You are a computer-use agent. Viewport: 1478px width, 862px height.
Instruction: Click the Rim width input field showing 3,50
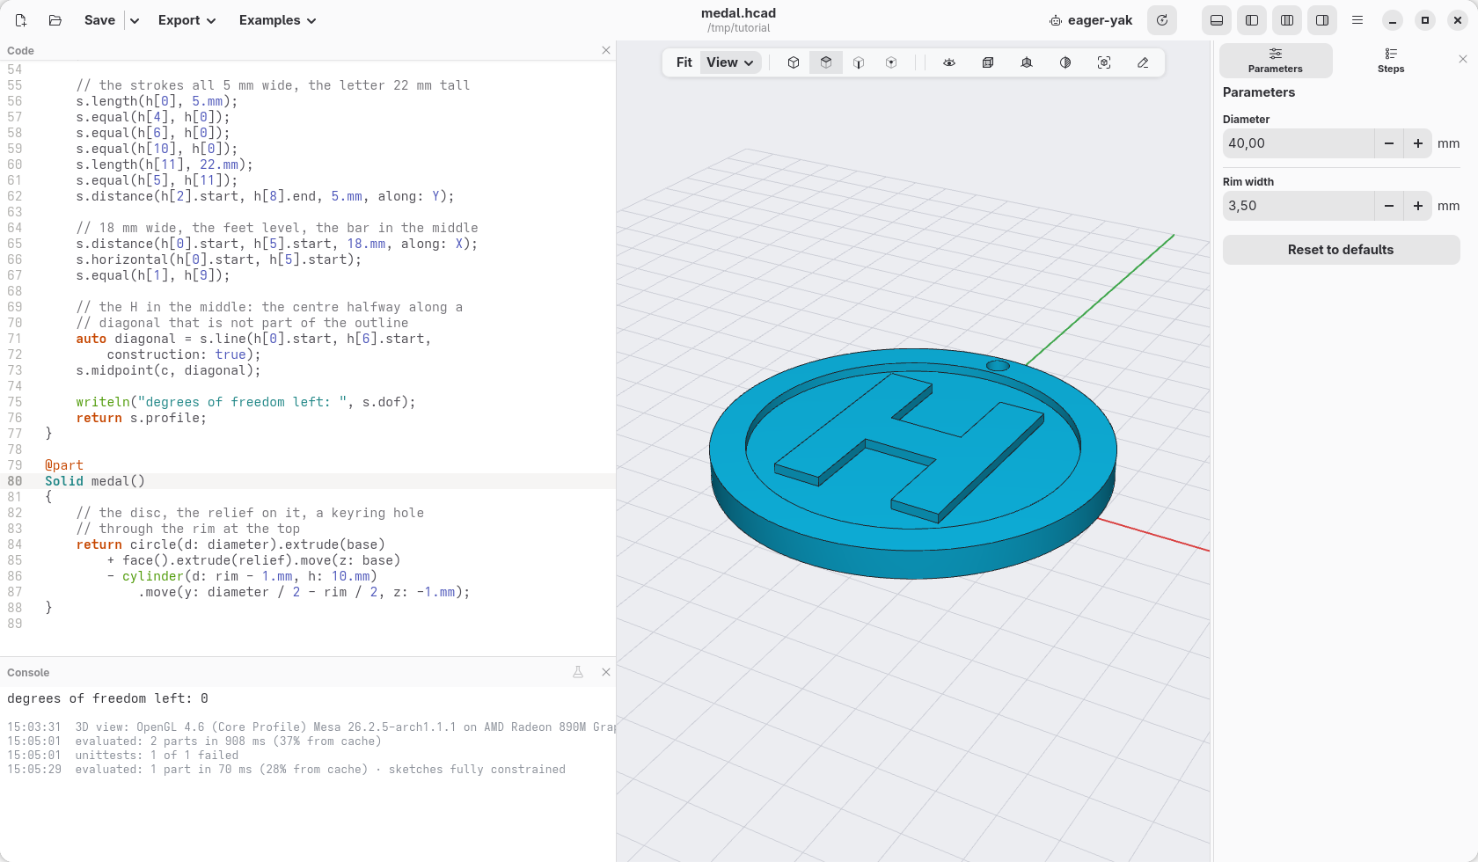coord(1299,206)
